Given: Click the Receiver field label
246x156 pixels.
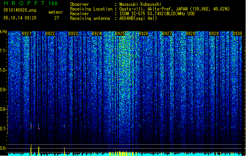Looking at the screenshot, I should tap(79, 14).
